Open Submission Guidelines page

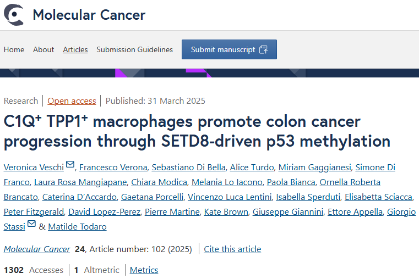click(135, 49)
